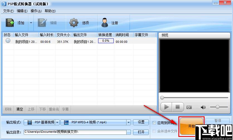
Task: Click the 00:00:6 duration cell
Action: pos(45,42)
